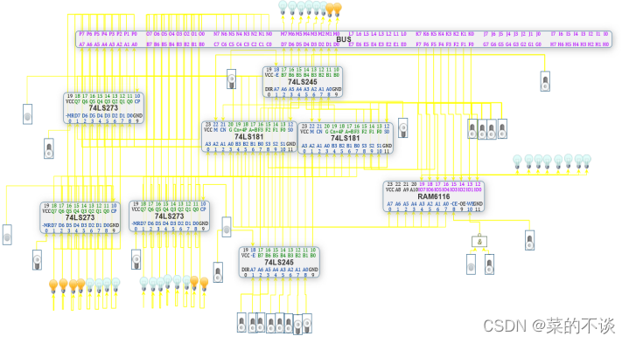Toggle the switch beside lower 74LS245 DIR pin

[218, 272]
